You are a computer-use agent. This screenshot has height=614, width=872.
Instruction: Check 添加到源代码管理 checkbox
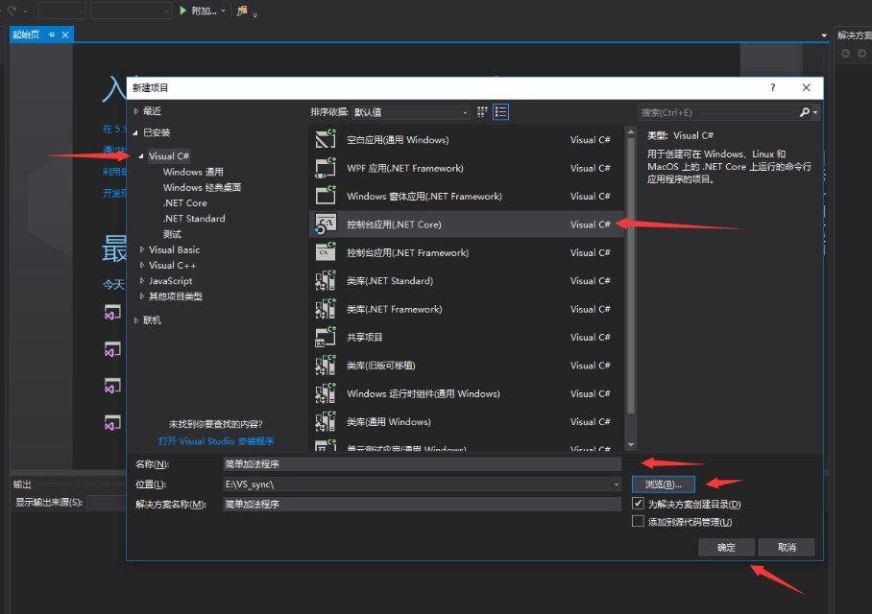(638, 521)
